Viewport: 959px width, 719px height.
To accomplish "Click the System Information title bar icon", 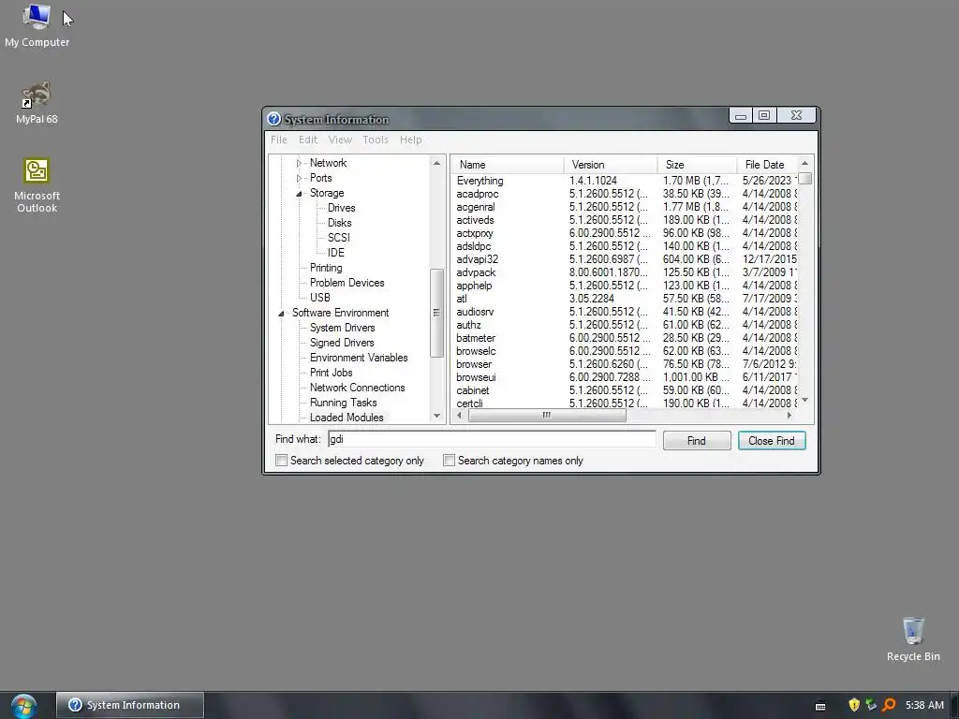I will point(274,119).
